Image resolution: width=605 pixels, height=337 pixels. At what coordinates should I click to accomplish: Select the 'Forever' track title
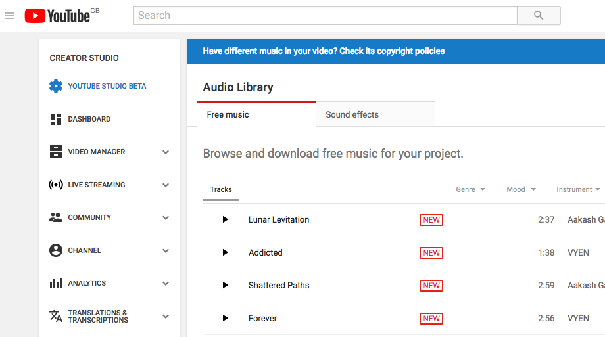(x=263, y=318)
